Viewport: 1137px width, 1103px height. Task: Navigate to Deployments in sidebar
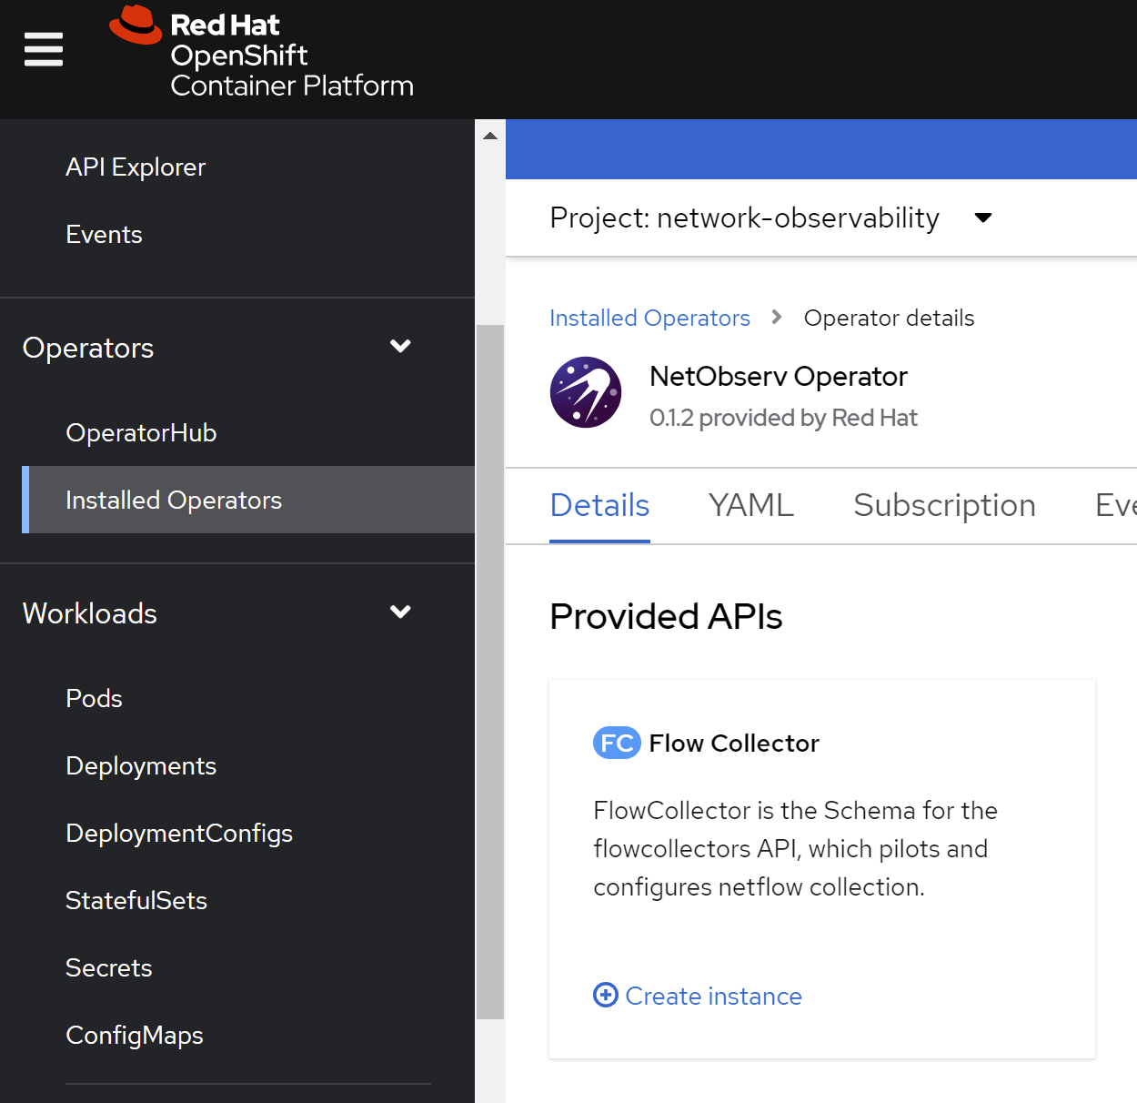click(x=141, y=765)
